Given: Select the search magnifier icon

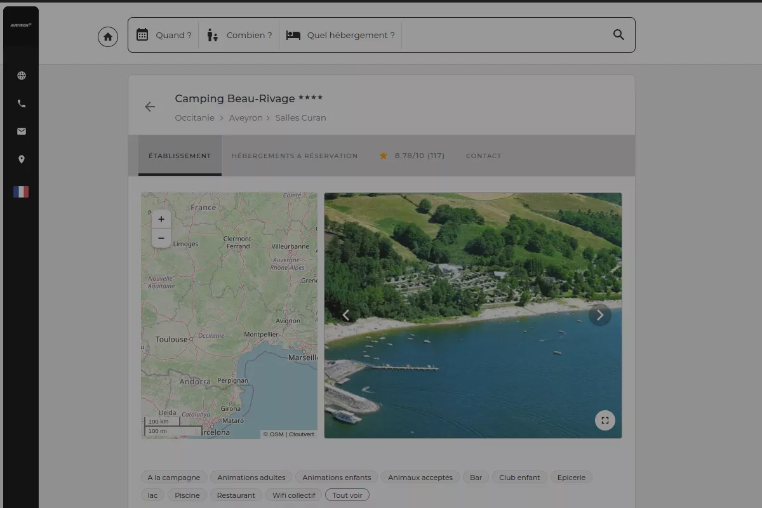Looking at the screenshot, I should click(618, 35).
